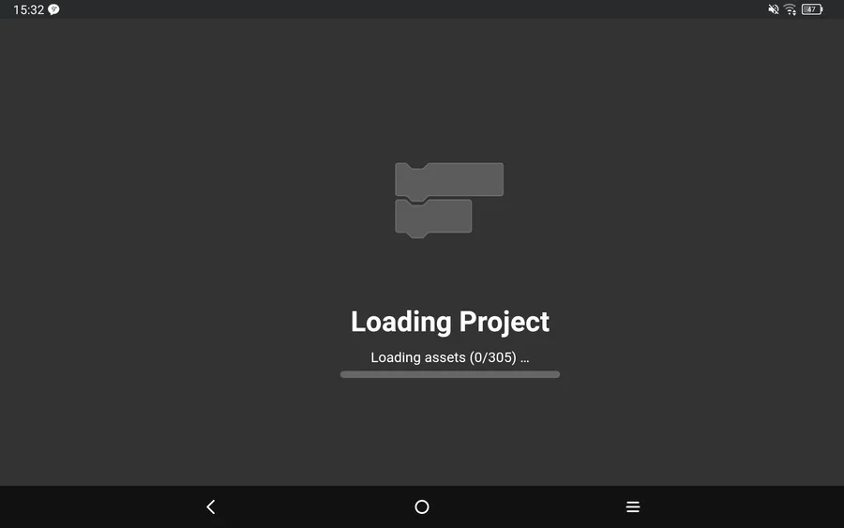Click the word assets in status line
This screenshot has width=844, height=528.
tap(445, 358)
